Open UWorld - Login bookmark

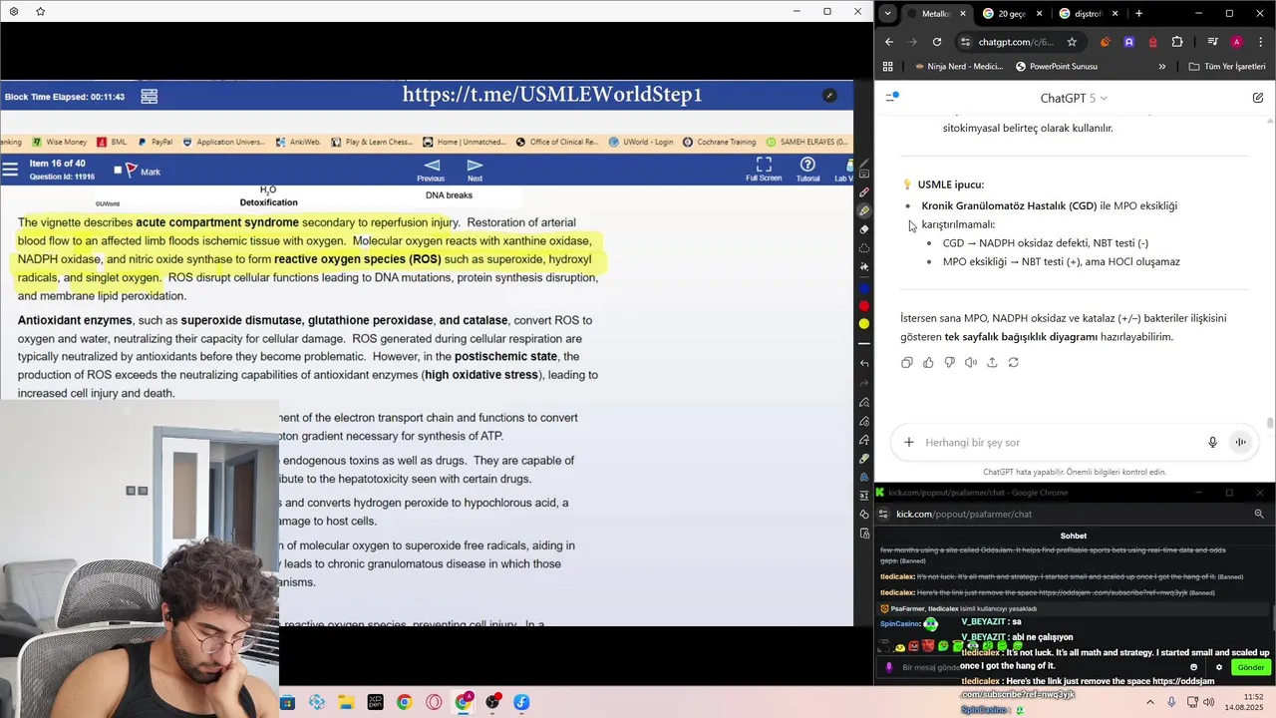641,142
